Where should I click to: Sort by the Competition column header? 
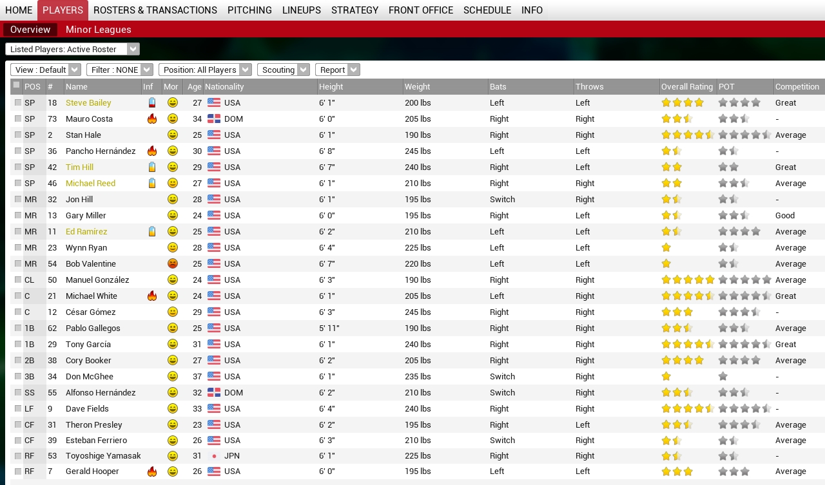tap(799, 86)
